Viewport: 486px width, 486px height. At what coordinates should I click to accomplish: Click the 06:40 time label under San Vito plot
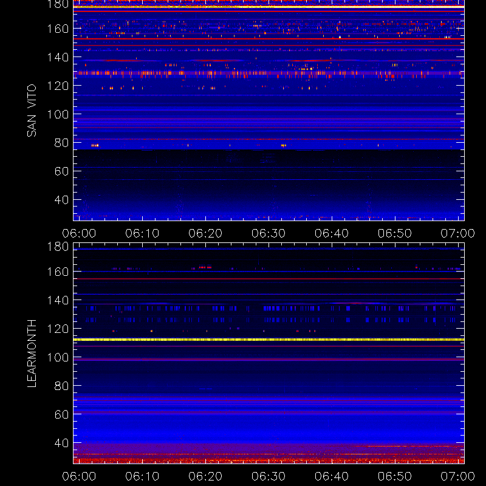(332, 233)
